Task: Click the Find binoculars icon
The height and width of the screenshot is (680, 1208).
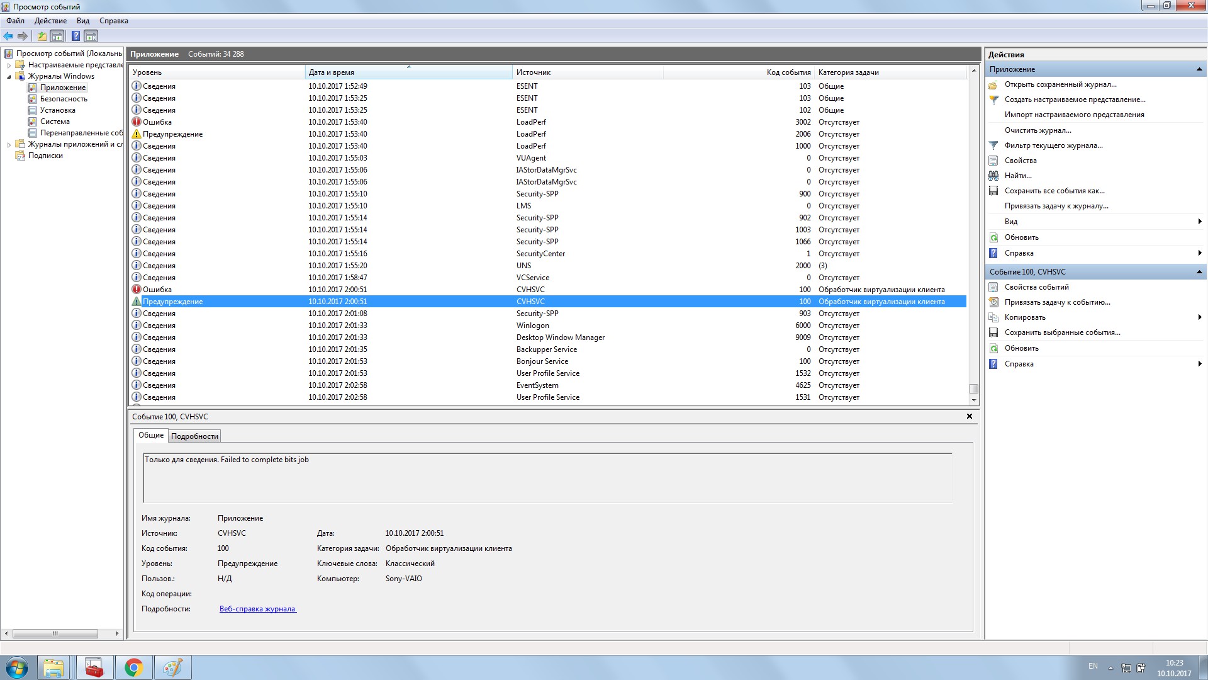Action: click(993, 176)
